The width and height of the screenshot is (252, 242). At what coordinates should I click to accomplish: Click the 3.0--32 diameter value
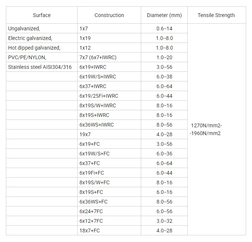[164, 221]
